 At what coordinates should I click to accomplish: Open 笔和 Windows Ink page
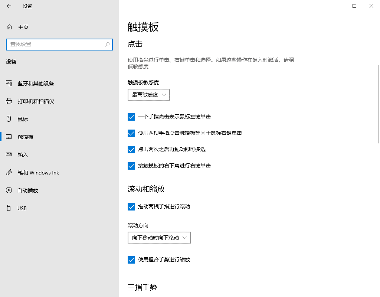point(59,173)
